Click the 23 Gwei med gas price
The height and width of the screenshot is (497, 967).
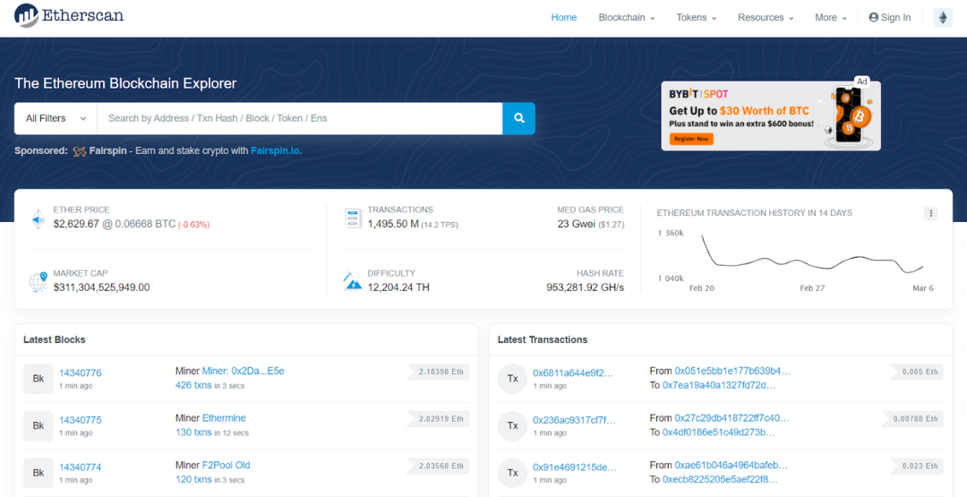pos(576,224)
